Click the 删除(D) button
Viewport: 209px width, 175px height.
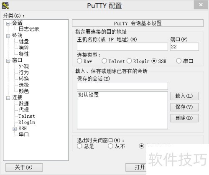[x=184, y=118]
